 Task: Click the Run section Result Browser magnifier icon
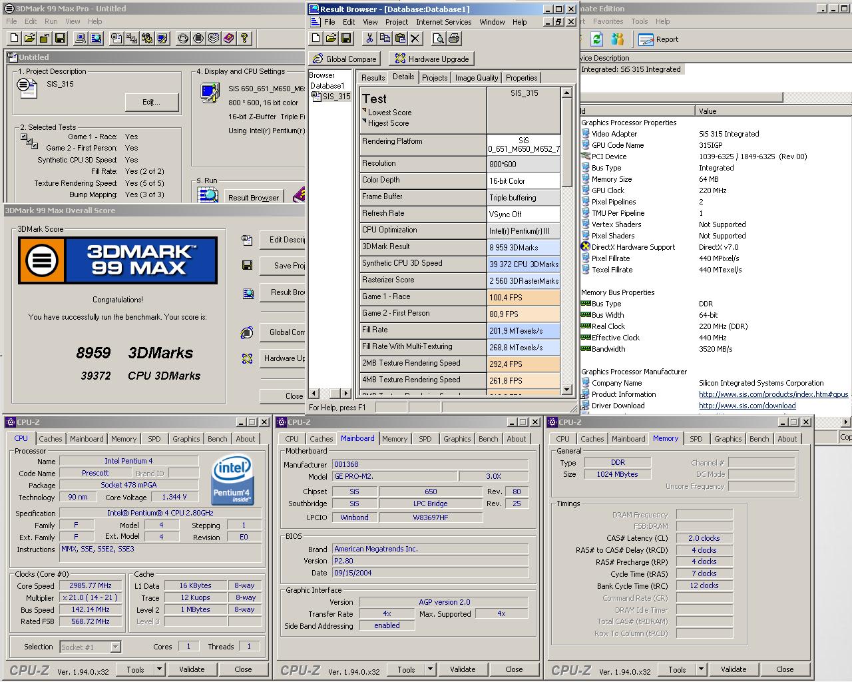pyautogui.click(x=208, y=195)
